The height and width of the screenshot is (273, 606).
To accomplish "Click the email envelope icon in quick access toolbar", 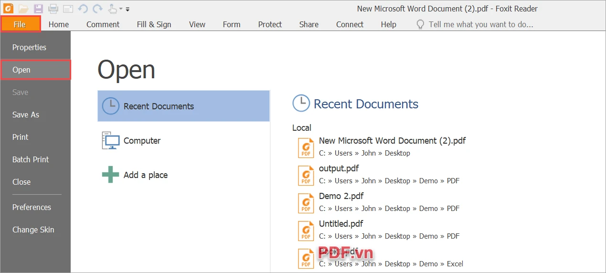I will click(68, 9).
